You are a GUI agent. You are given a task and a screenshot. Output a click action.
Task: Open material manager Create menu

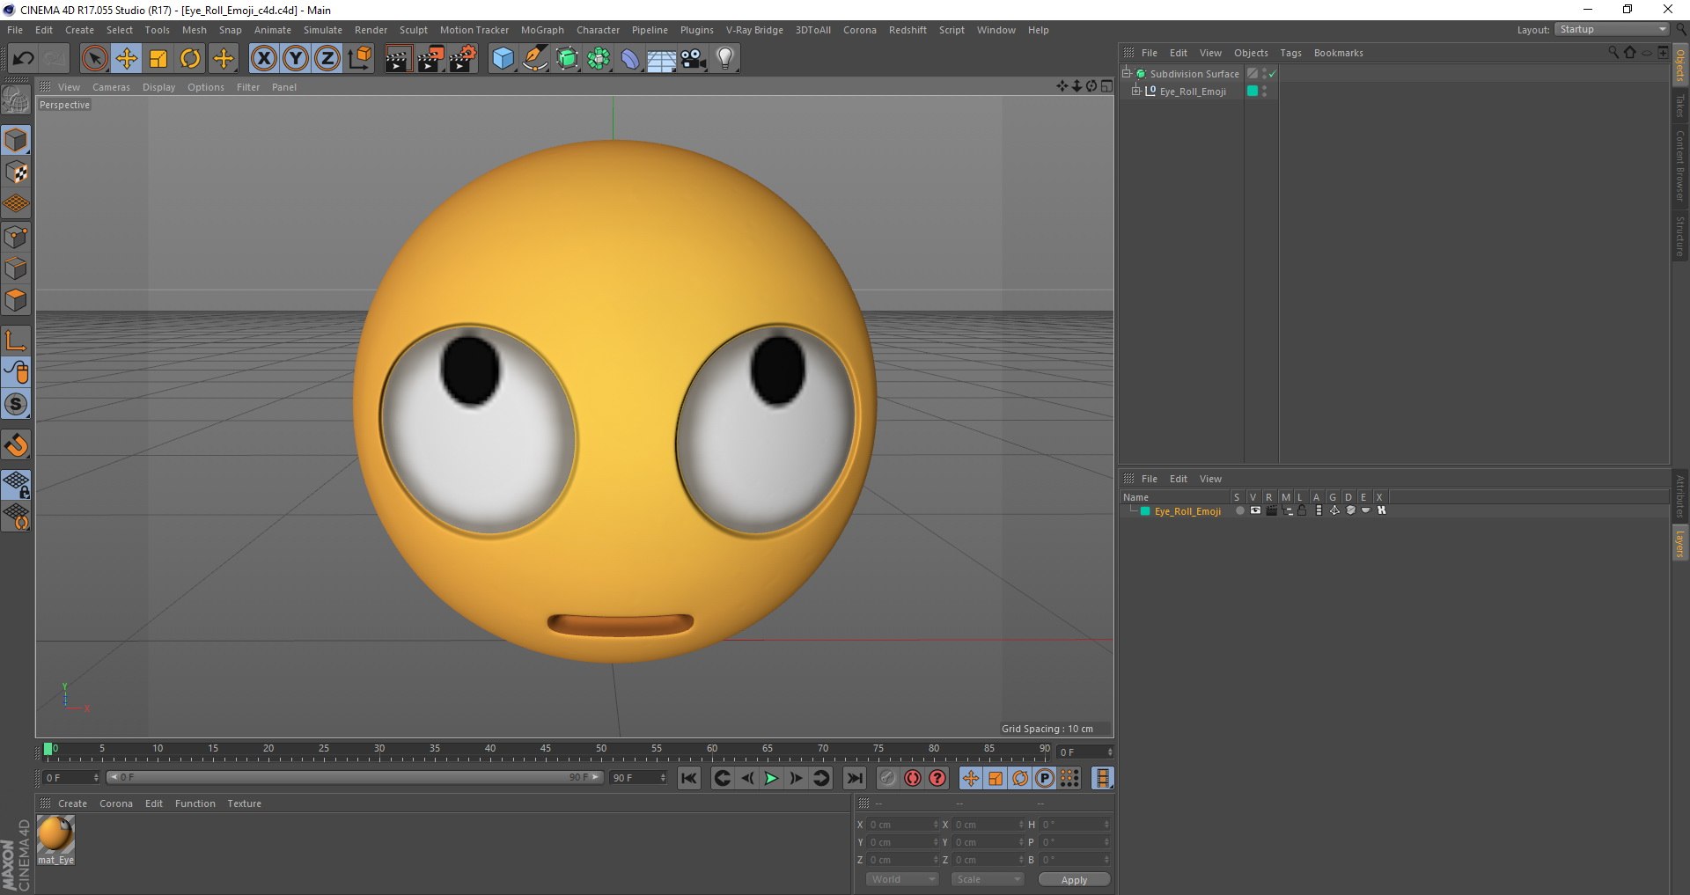coord(72,803)
